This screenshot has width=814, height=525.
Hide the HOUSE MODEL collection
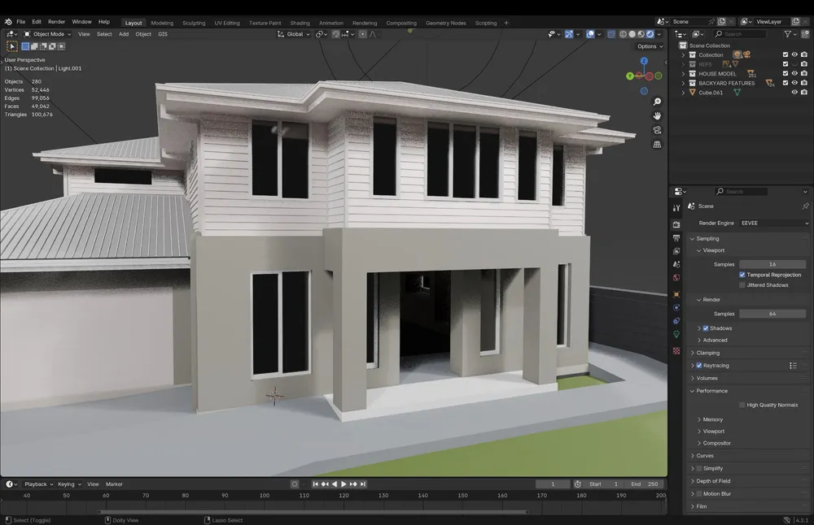(794, 73)
